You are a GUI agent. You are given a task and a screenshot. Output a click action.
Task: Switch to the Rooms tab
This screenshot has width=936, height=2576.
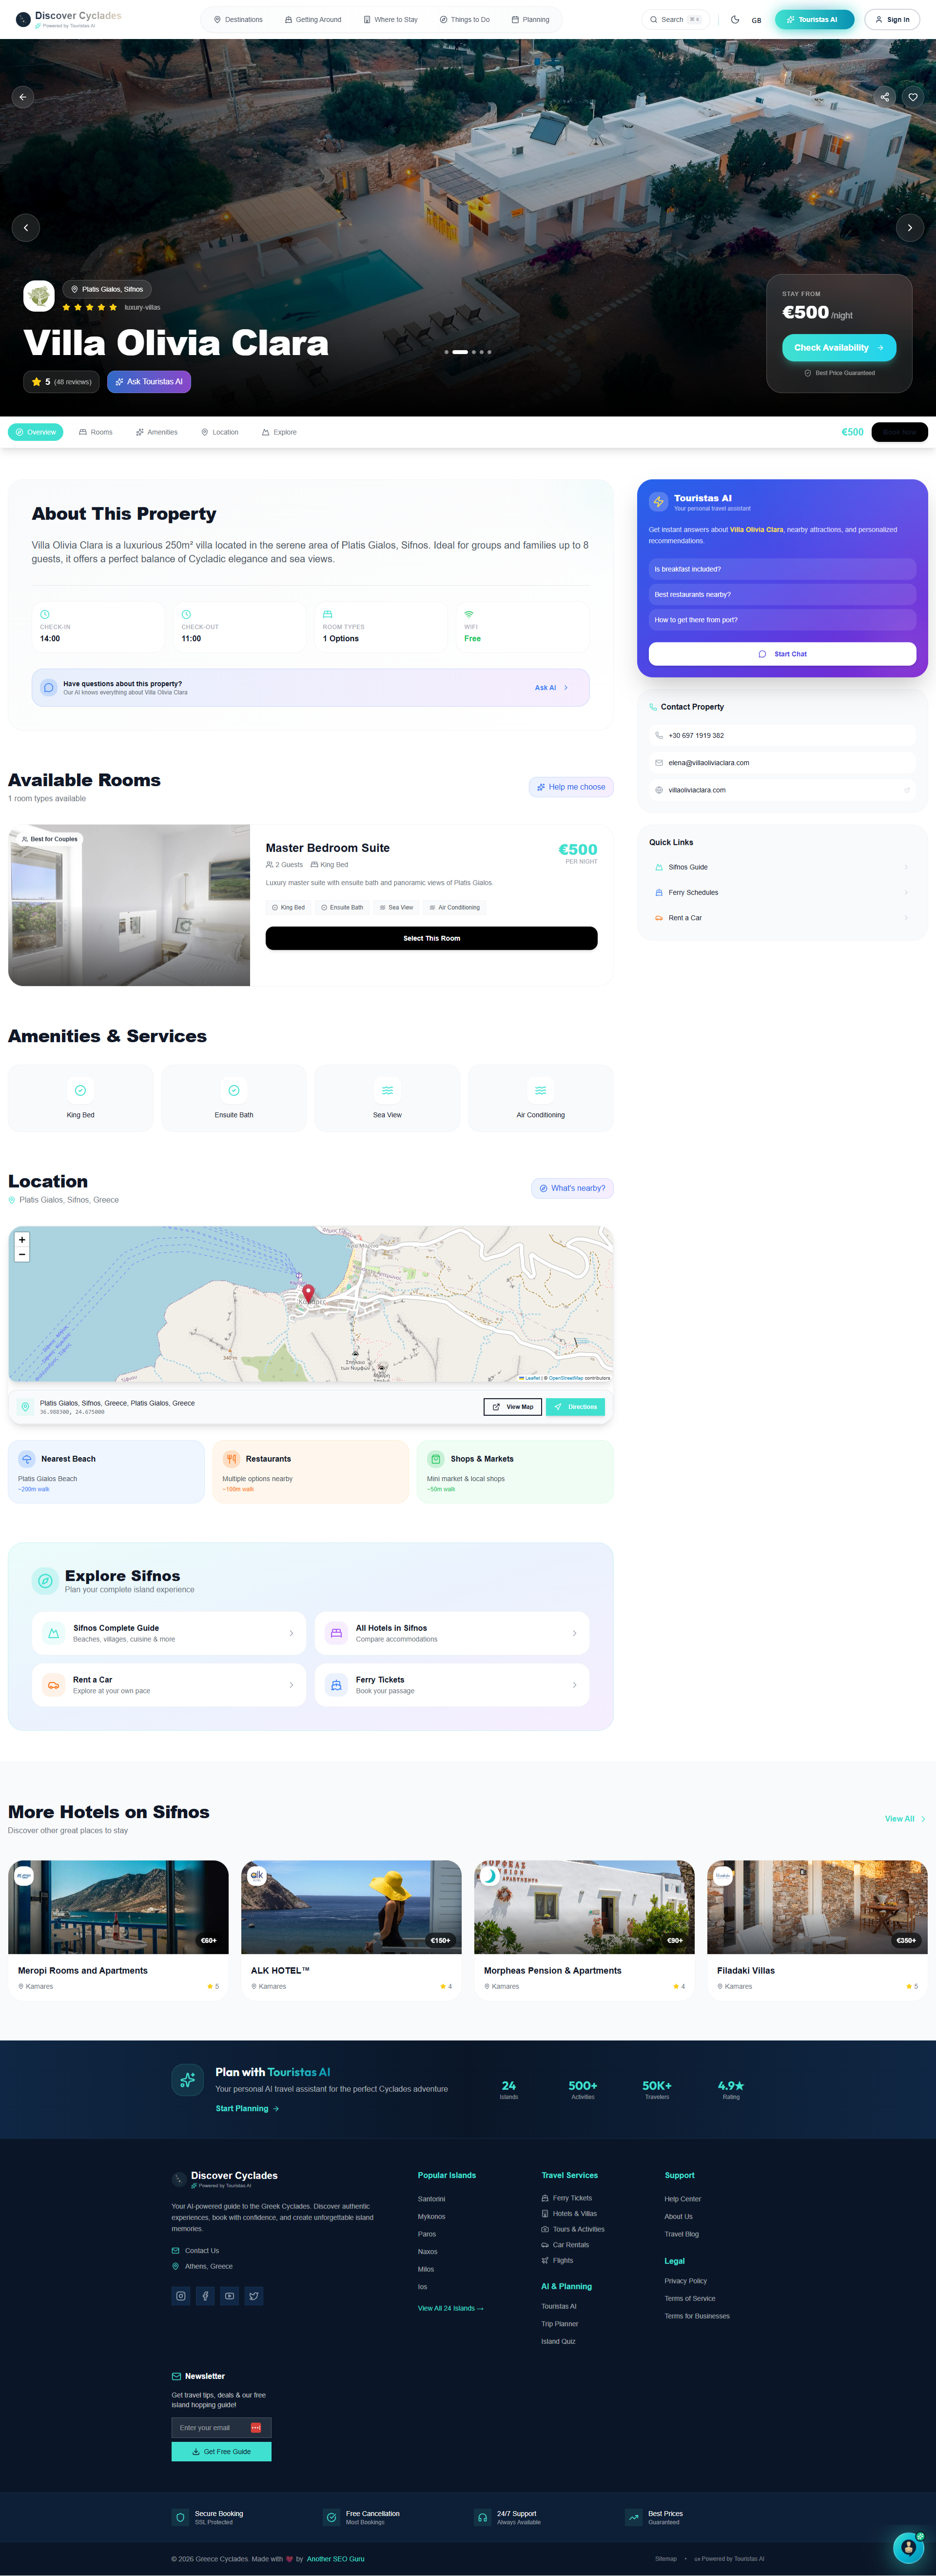[x=96, y=432]
